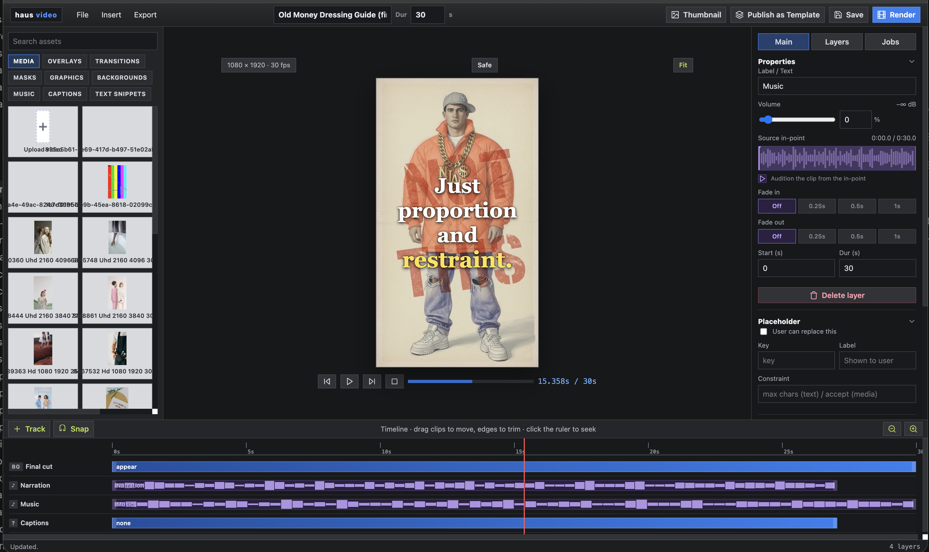Collapse the Properties section
Viewport: 929px width, 552px height.
tap(912, 61)
